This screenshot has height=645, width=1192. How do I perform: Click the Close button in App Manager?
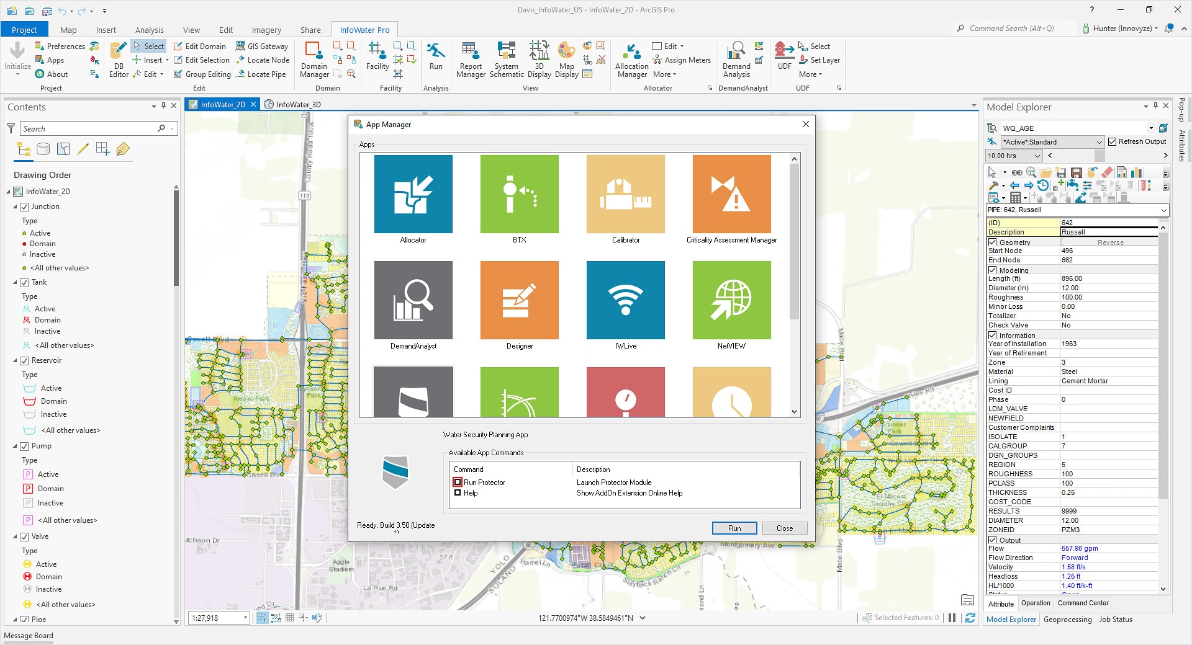click(x=784, y=528)
